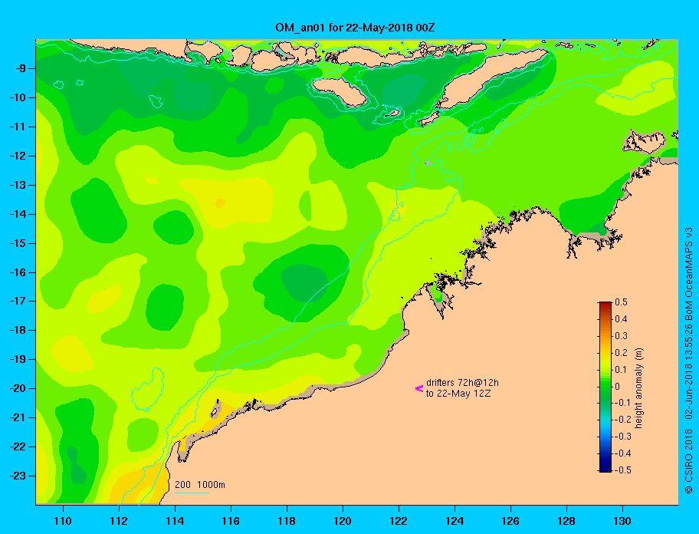Pick the dark blue bottom of the colour bar
Screen dimensions: 699x534
pyautogui.click(x=605, y=469)
